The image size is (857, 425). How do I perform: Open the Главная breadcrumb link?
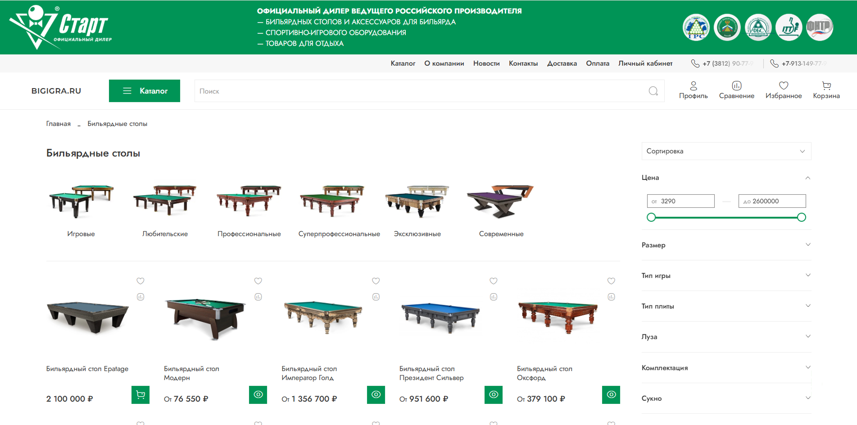(x=59, y=124)
